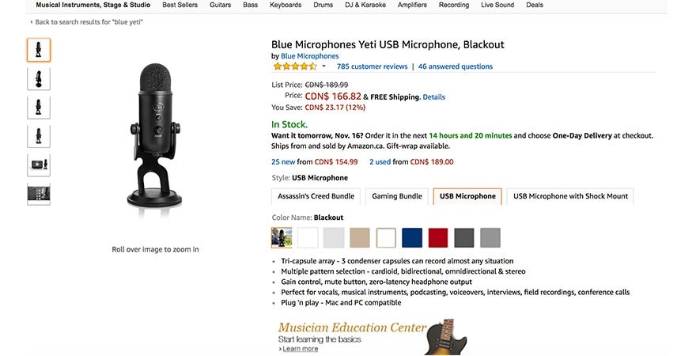Open the Guitars category menu
The height and width of the screenshot is (356, 696).
click(221, 5)
